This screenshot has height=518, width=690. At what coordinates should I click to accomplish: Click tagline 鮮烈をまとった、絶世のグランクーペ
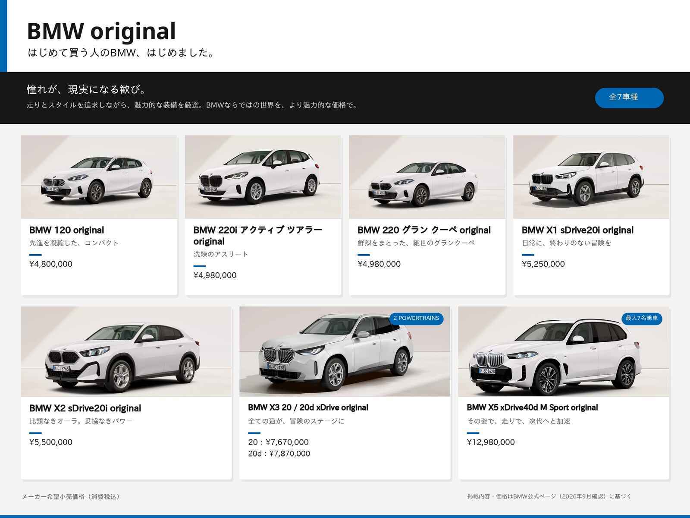coord(416,243)
